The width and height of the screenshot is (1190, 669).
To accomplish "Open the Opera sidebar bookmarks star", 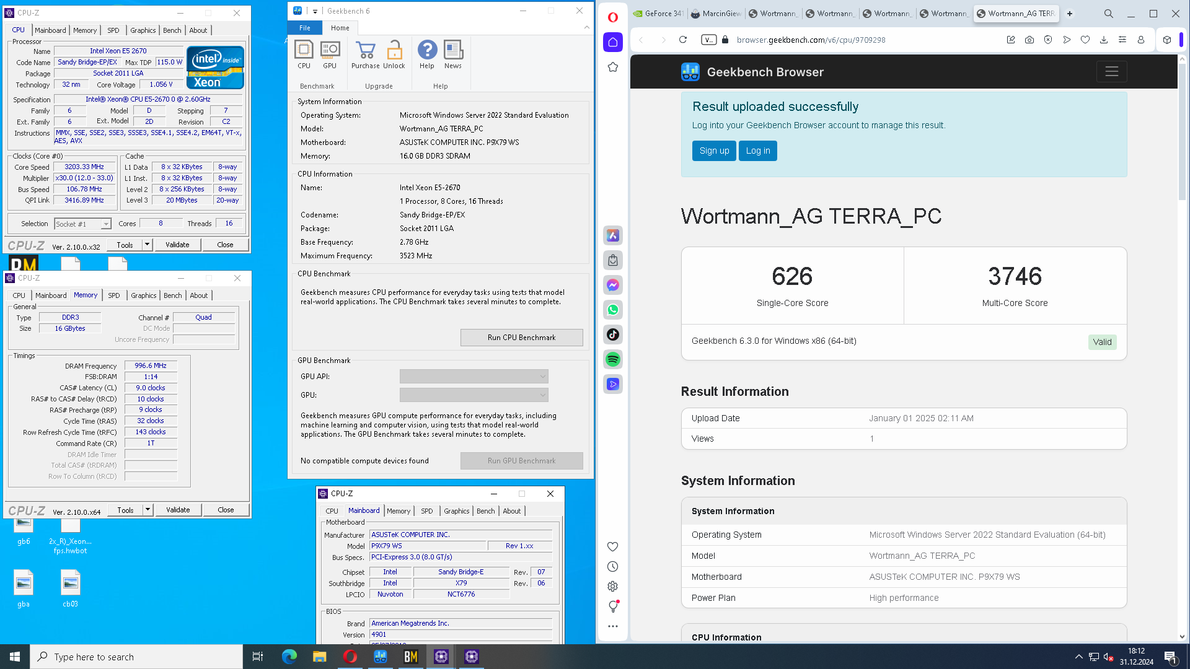I will (x=613, y=67).
